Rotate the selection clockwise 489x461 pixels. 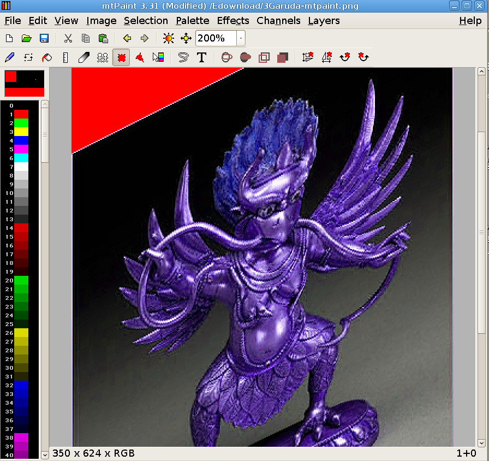pyautogui.click(x=345, y=57)
